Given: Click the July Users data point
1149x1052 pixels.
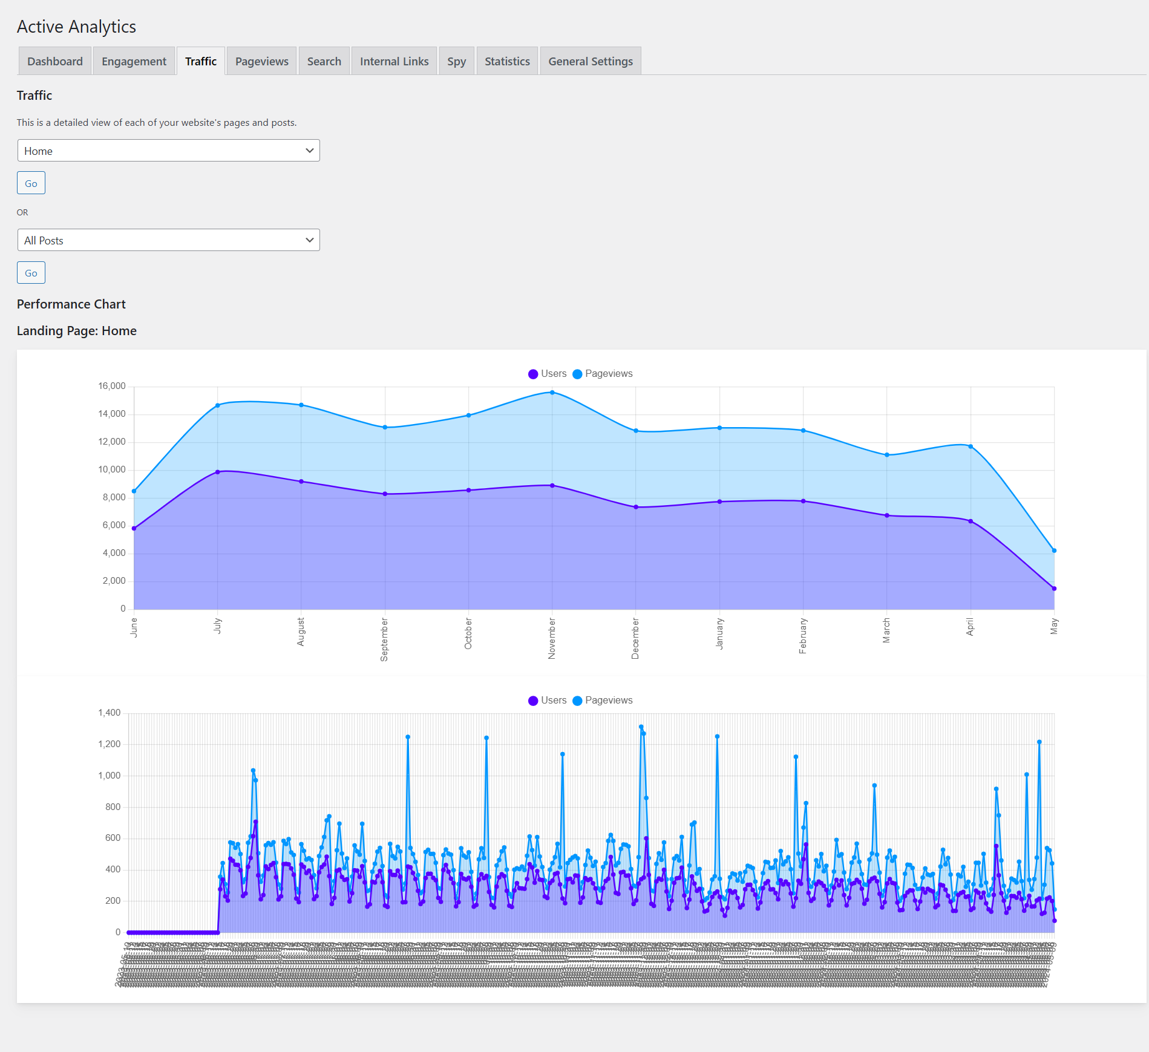Looking at the screenshot, I should [x=218, y=472].
